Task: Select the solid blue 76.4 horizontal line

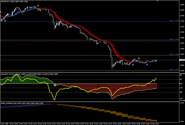Action: (90, 22)
